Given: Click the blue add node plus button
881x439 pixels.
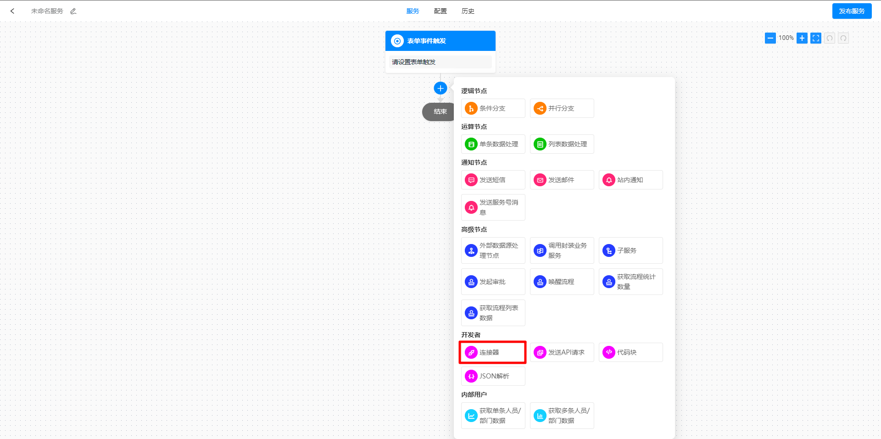Looking at the screenshot, I should coord(440,88).
